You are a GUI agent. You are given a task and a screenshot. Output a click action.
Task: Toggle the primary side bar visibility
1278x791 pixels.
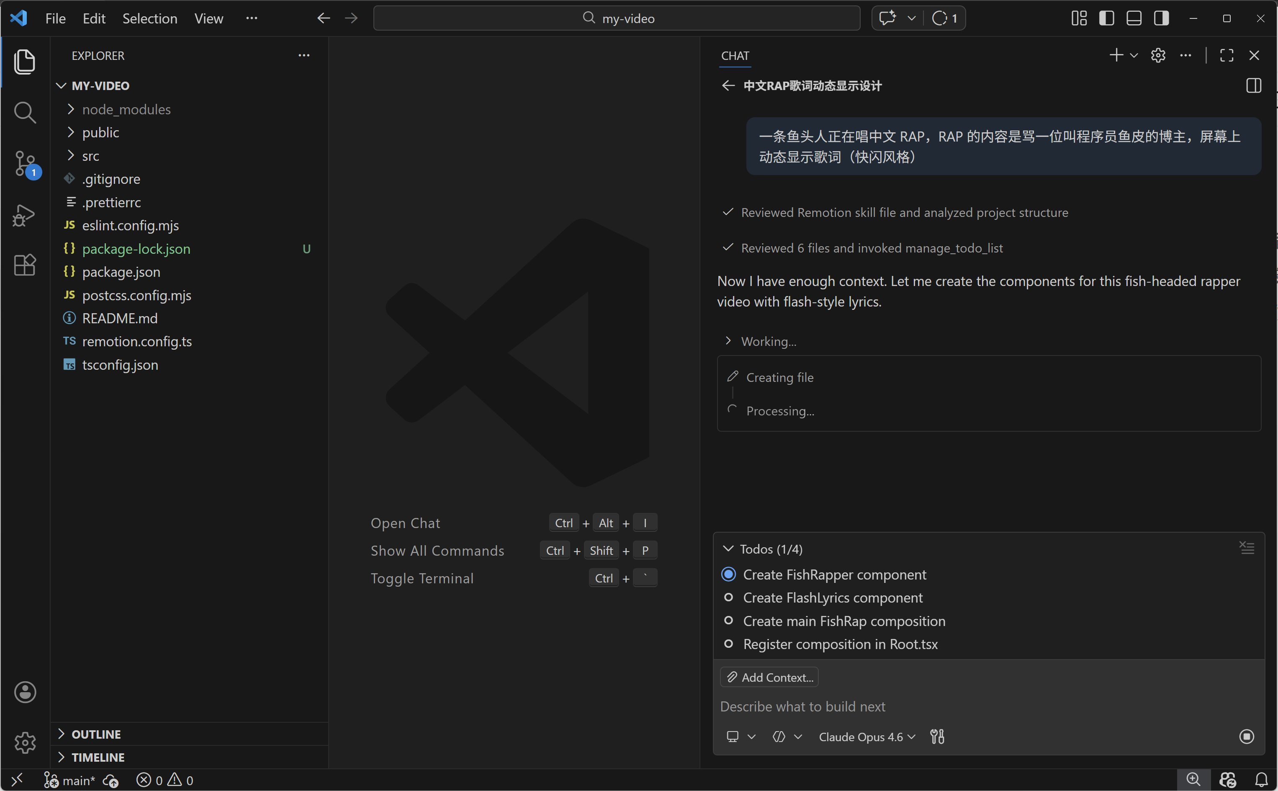tap(1106, 18)
